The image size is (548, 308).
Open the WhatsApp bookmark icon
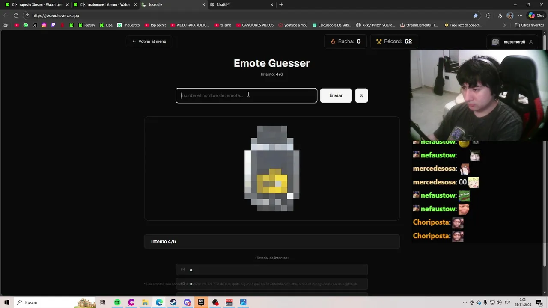(26, 25)
